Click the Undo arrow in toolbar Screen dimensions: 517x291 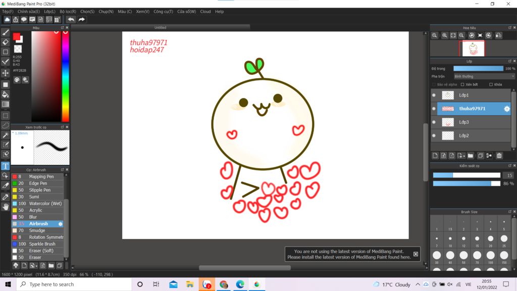click(x=71, y=20)
